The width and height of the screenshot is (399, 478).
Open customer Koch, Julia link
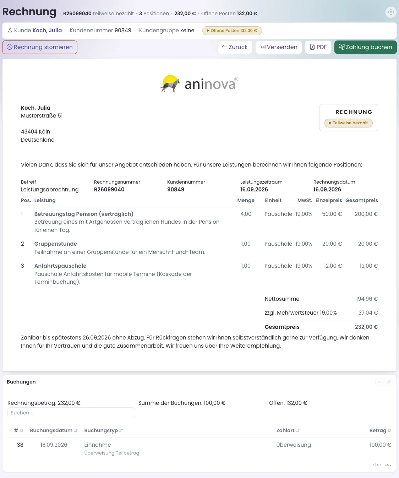coord(47,31)
